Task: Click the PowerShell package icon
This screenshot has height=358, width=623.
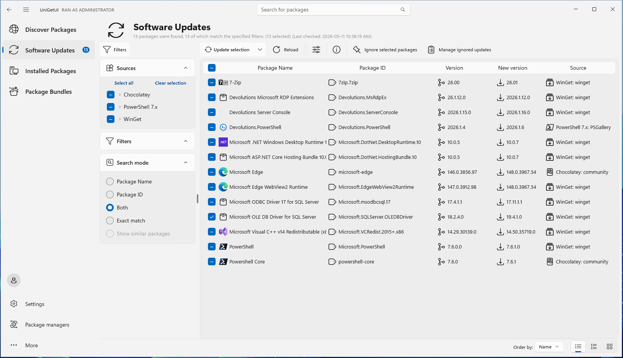Action: click(x=223, y=247)
